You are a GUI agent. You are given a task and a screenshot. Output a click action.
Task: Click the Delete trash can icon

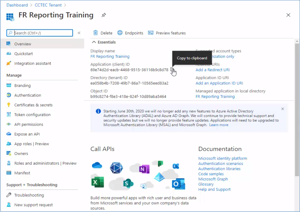95,33
